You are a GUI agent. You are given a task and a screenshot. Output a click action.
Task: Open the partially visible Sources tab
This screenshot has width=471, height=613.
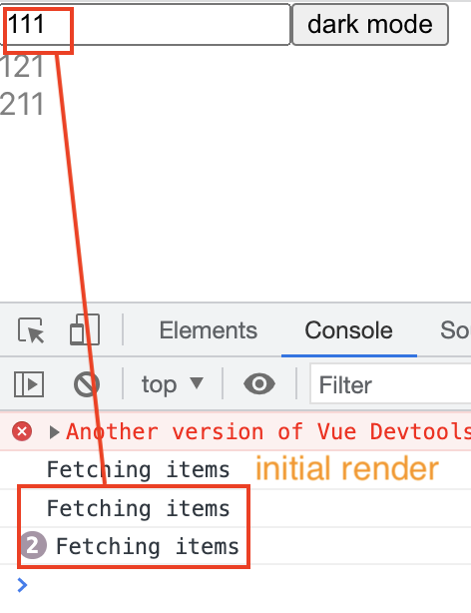(455, 330)
